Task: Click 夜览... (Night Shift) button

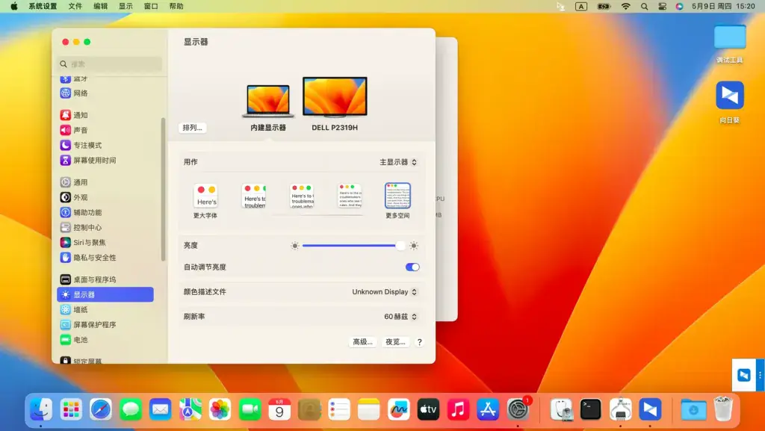Action: [395, 342]
